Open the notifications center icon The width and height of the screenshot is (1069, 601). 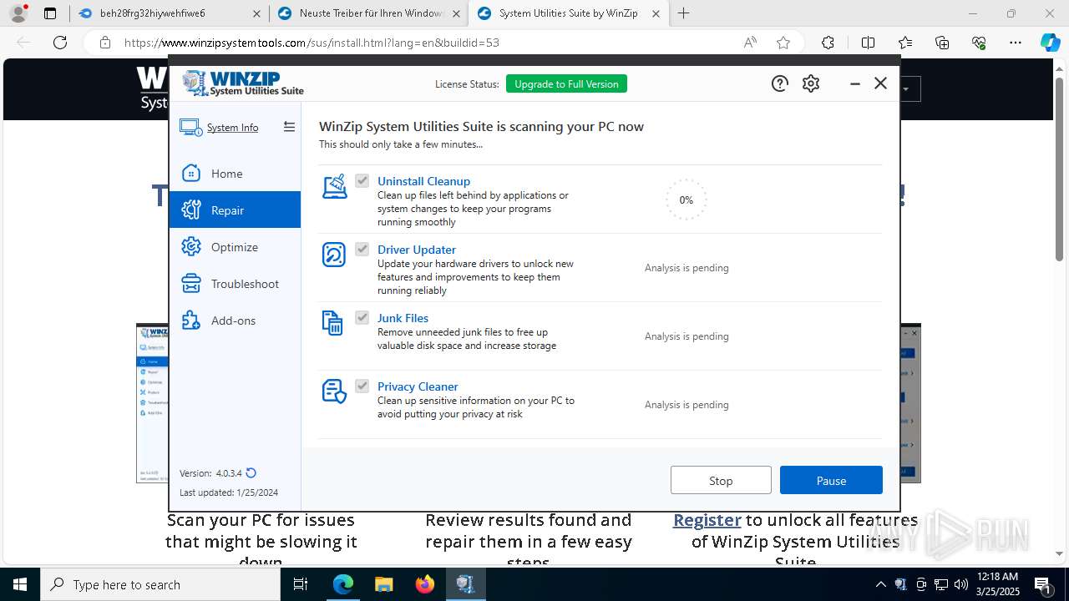(x=1043, y=584)
